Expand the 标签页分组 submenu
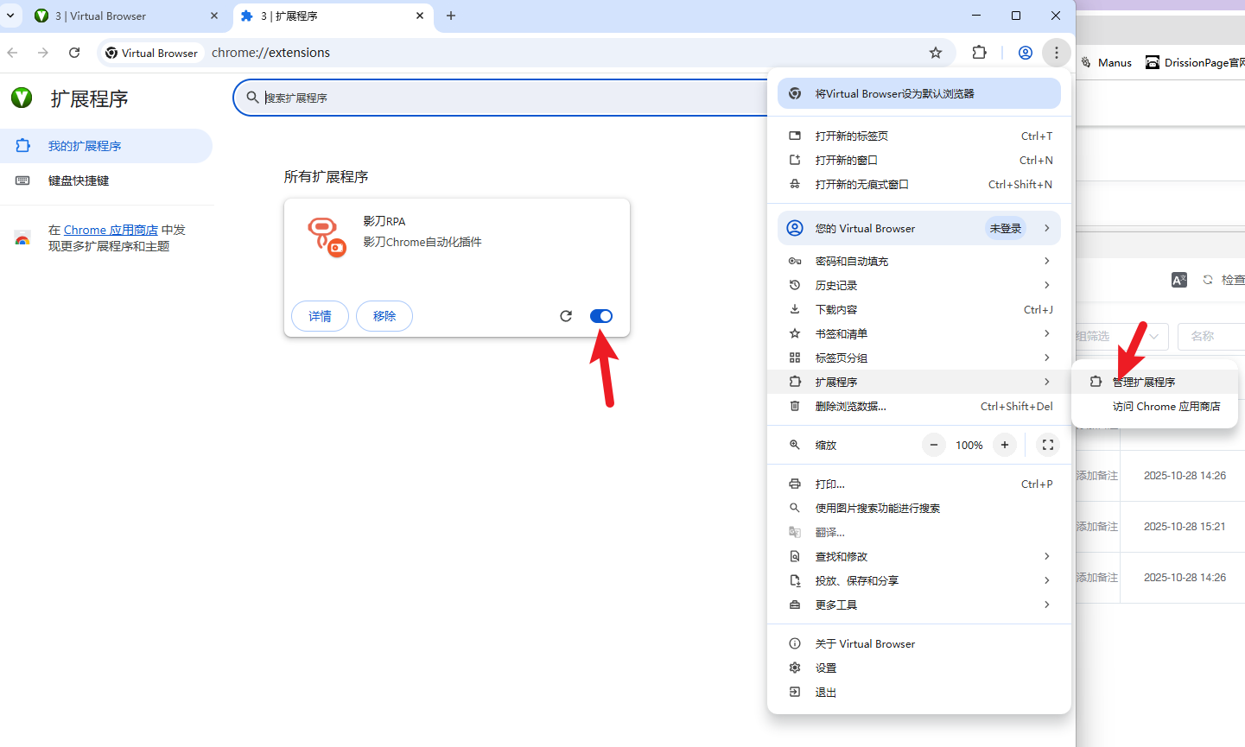1245x747 pixels. click(919, 358)
